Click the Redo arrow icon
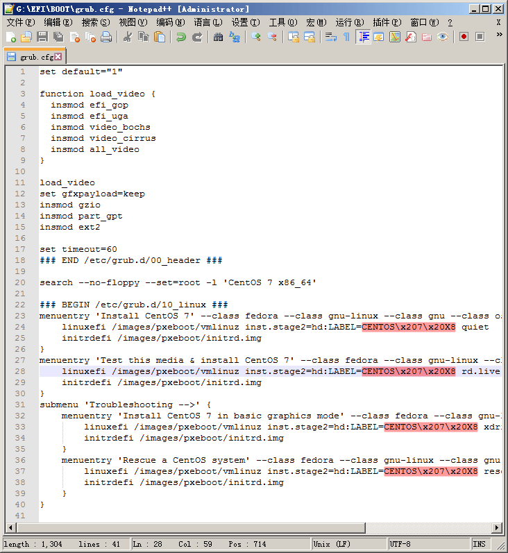 (197, 37)
